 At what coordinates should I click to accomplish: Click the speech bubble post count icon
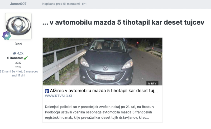15,54
